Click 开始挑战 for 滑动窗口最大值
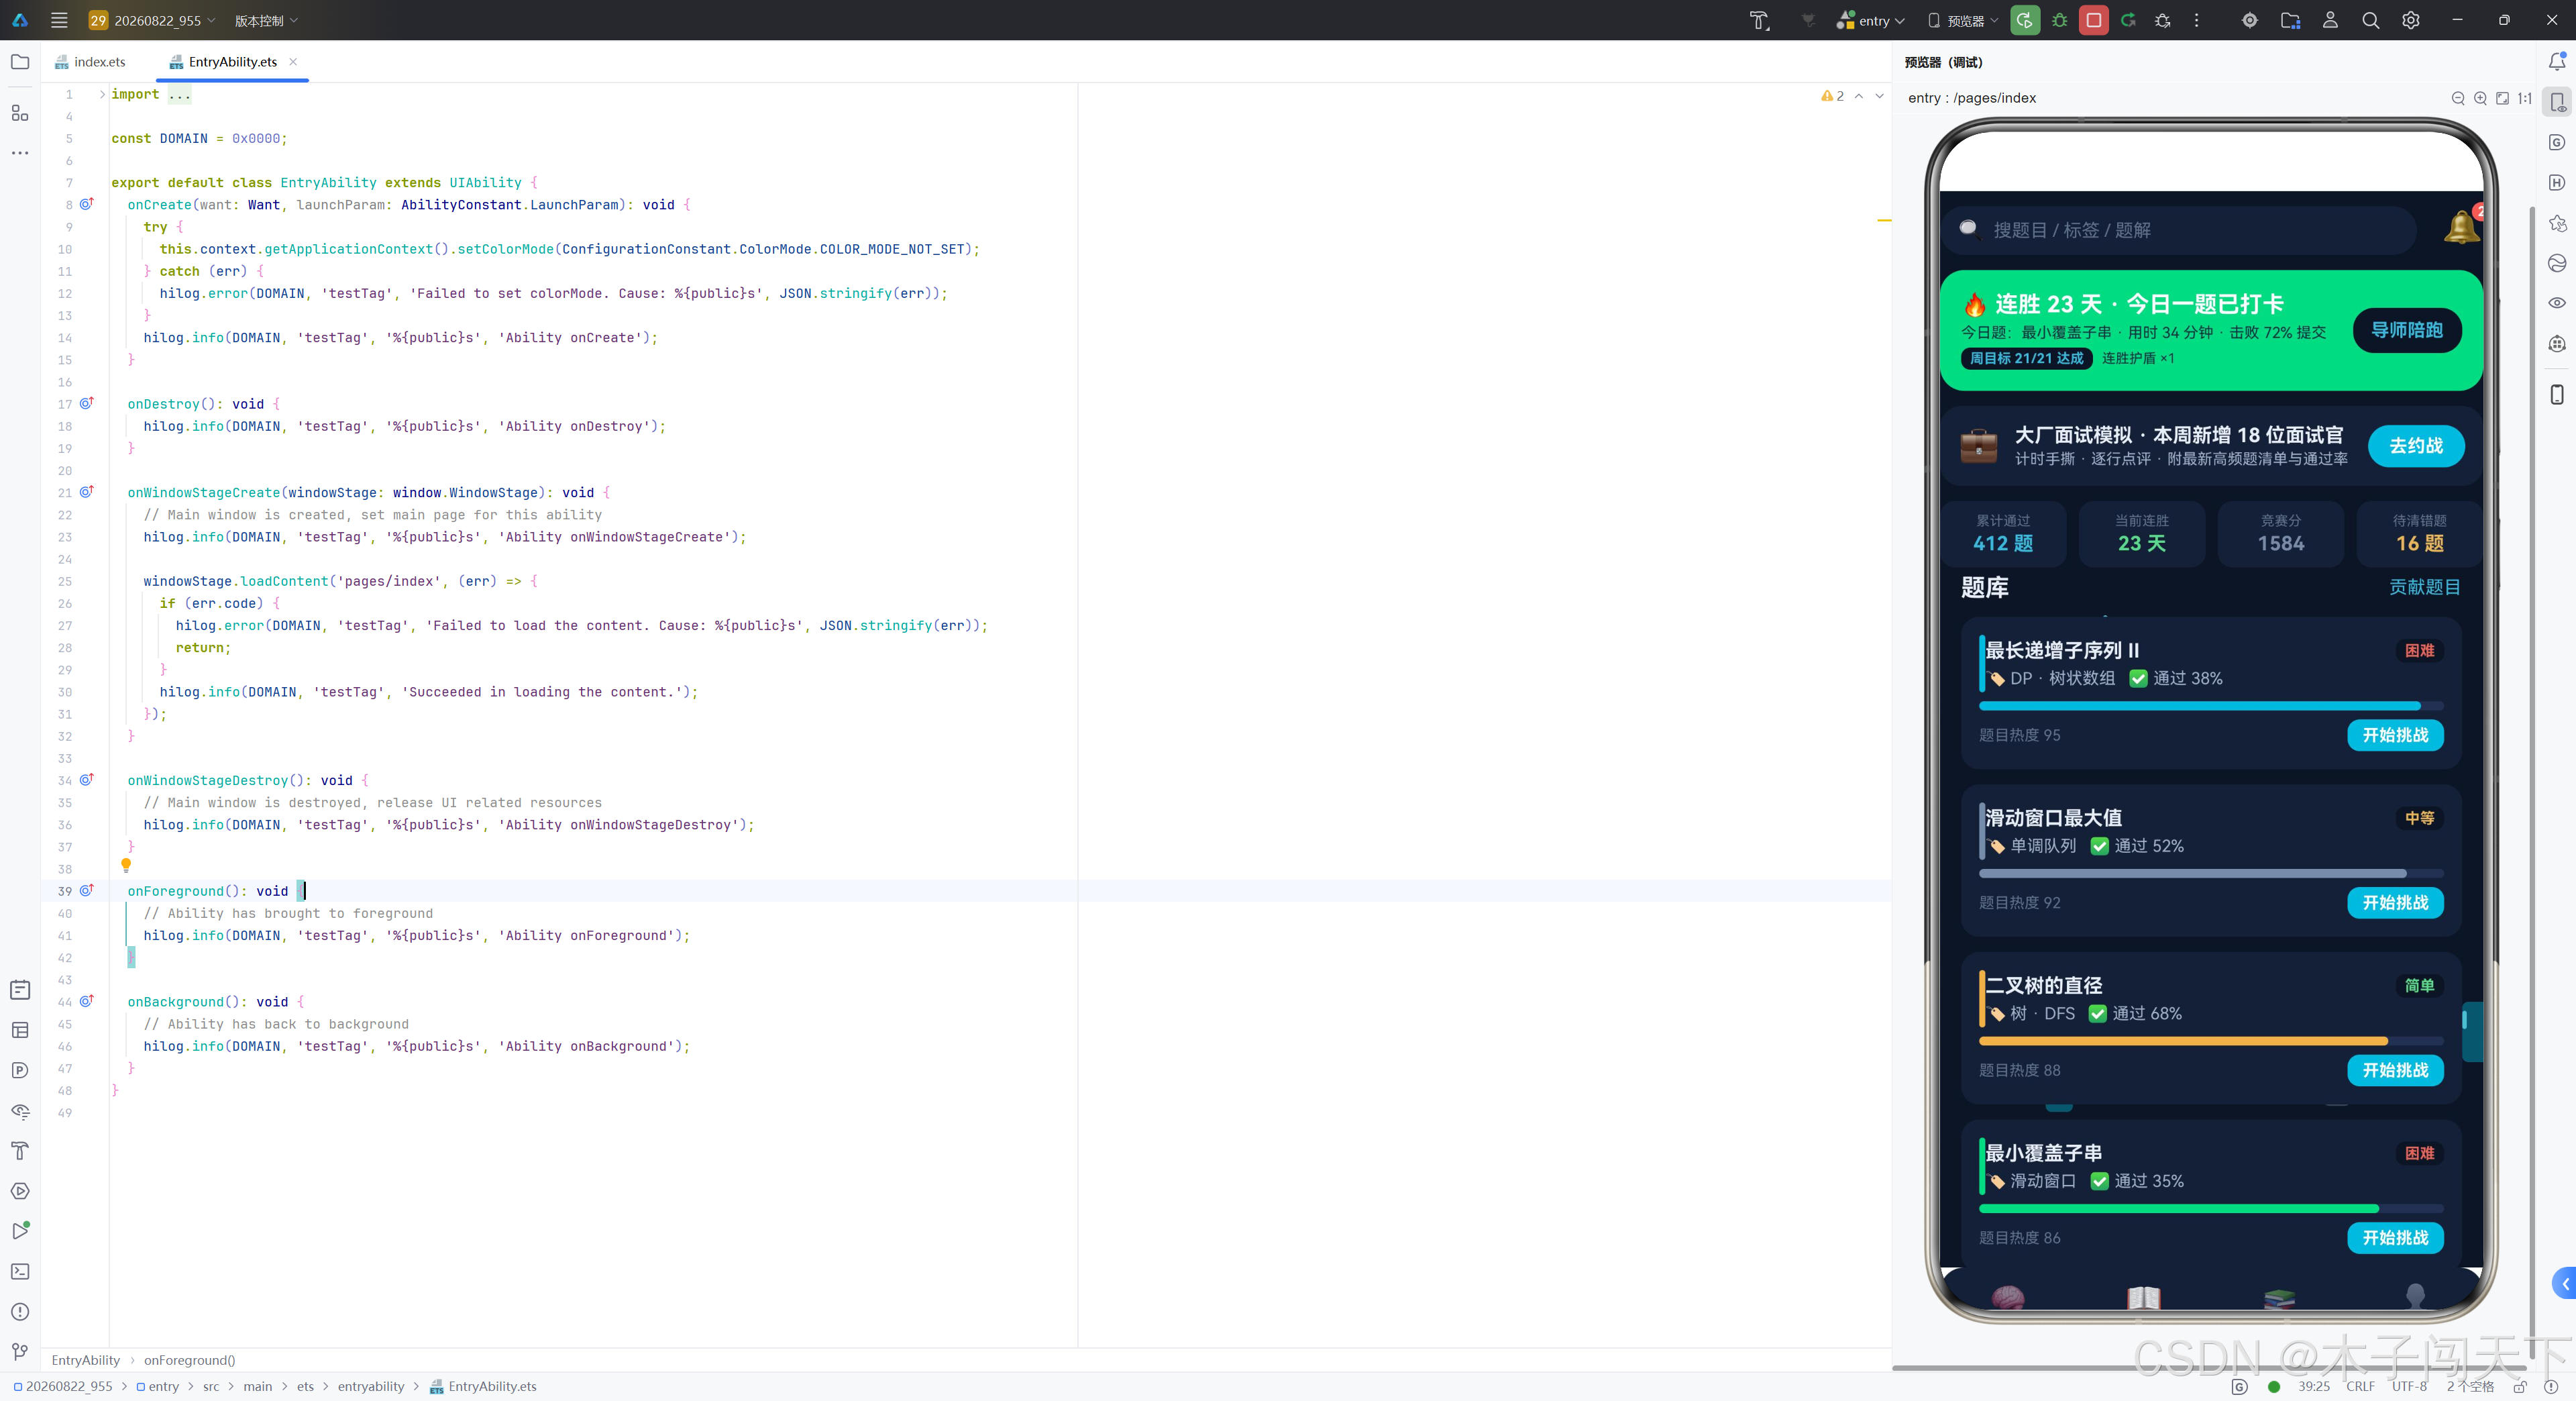Image resolution: width=2576 pixels, height=1401 pixels. pyautogui.click(x=2395, y=903)
